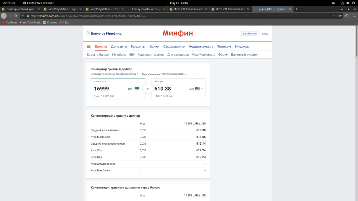Expand the source 'по среднему банковскому курсу' dropdown
The image size is (358, 201).
(x=120, y=74)
